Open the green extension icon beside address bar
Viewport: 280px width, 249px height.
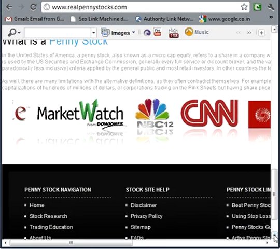(257, 7)
